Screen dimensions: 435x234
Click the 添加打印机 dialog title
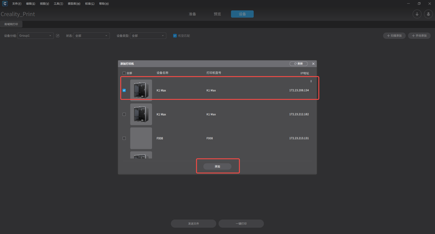pyautogui.click(x=127, y=64)
